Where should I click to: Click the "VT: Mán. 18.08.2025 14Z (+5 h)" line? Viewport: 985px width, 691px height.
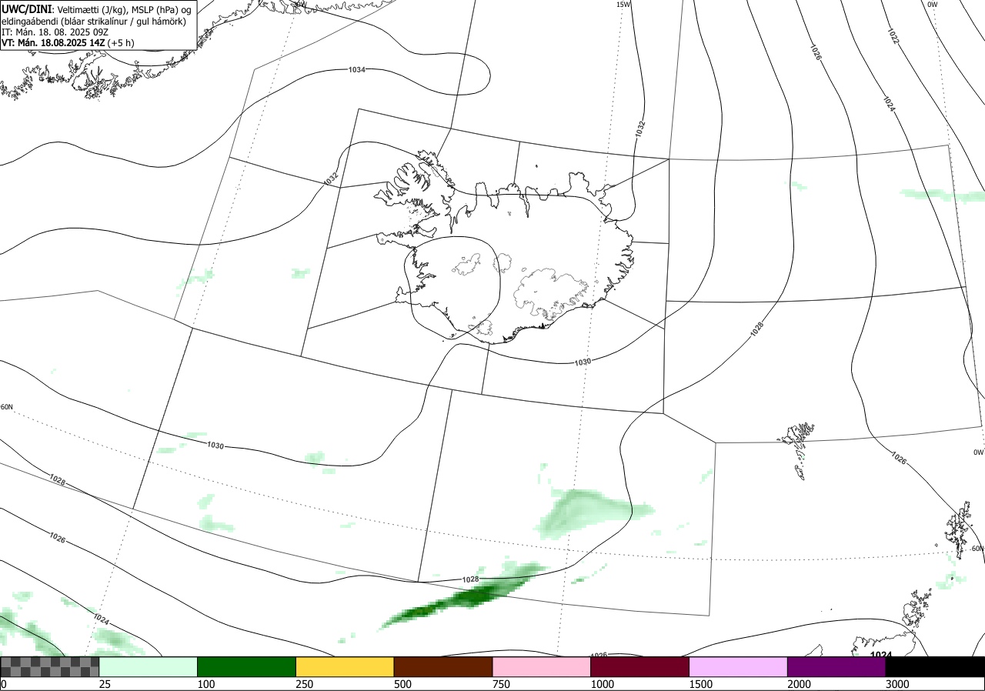[68, 43]
